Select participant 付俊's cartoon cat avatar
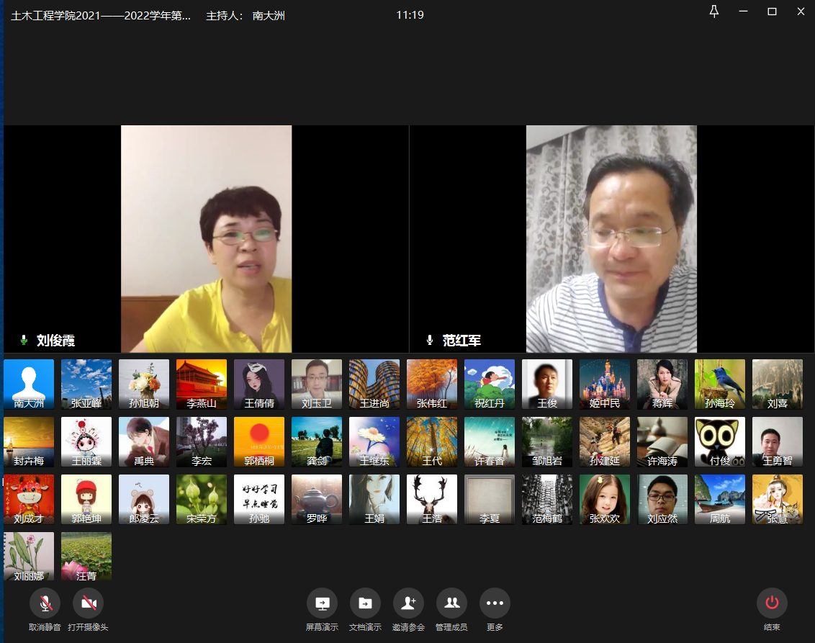Viewport: 815px width, 643px height. pyautogui.click(x=720, y=441)
